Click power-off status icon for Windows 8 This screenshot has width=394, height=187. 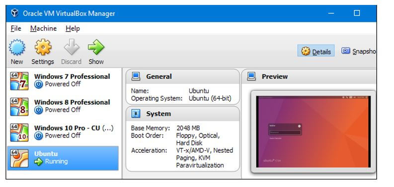click(x=39, y=110)
